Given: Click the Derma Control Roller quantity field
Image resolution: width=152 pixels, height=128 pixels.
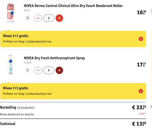Looking at the screenshot, I should 49,18.
